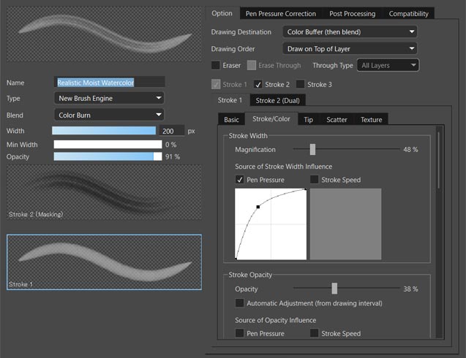This screenshot has width=466, height=358.
Task: Open the Drawing Destination dropdown
Action: coord(349,32)
